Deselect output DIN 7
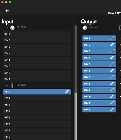Image resolution: width=121 pixels, height=140 pixels. click(x=99, y=77)
